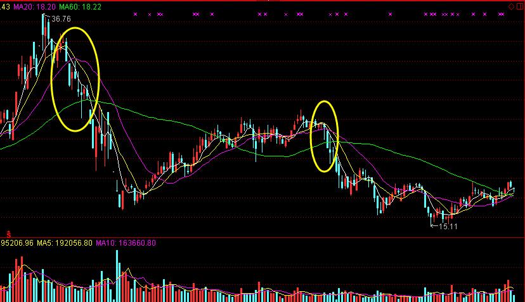525x302 pixels.
Task: Click the red S marker above volume panel
Action: point(8,234)
